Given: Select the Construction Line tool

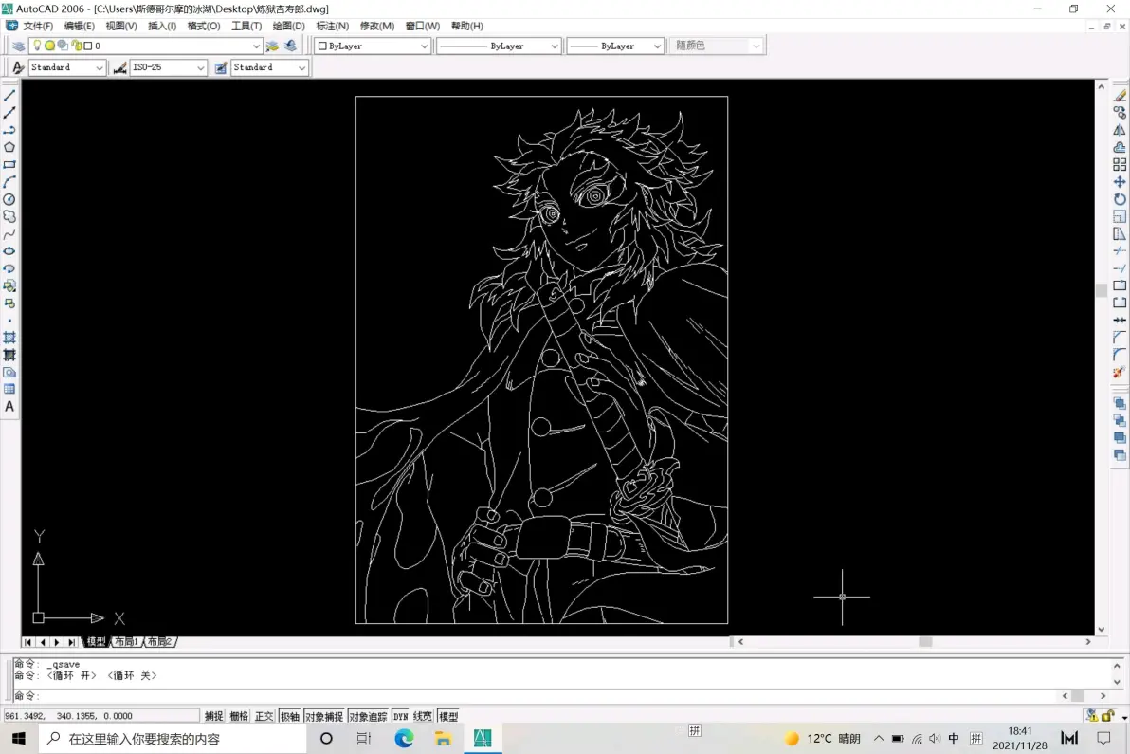Looking at the screenshot, I should (9, 113).
